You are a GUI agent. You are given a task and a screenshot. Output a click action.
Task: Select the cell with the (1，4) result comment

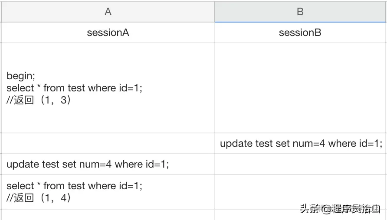click(108, 192)
